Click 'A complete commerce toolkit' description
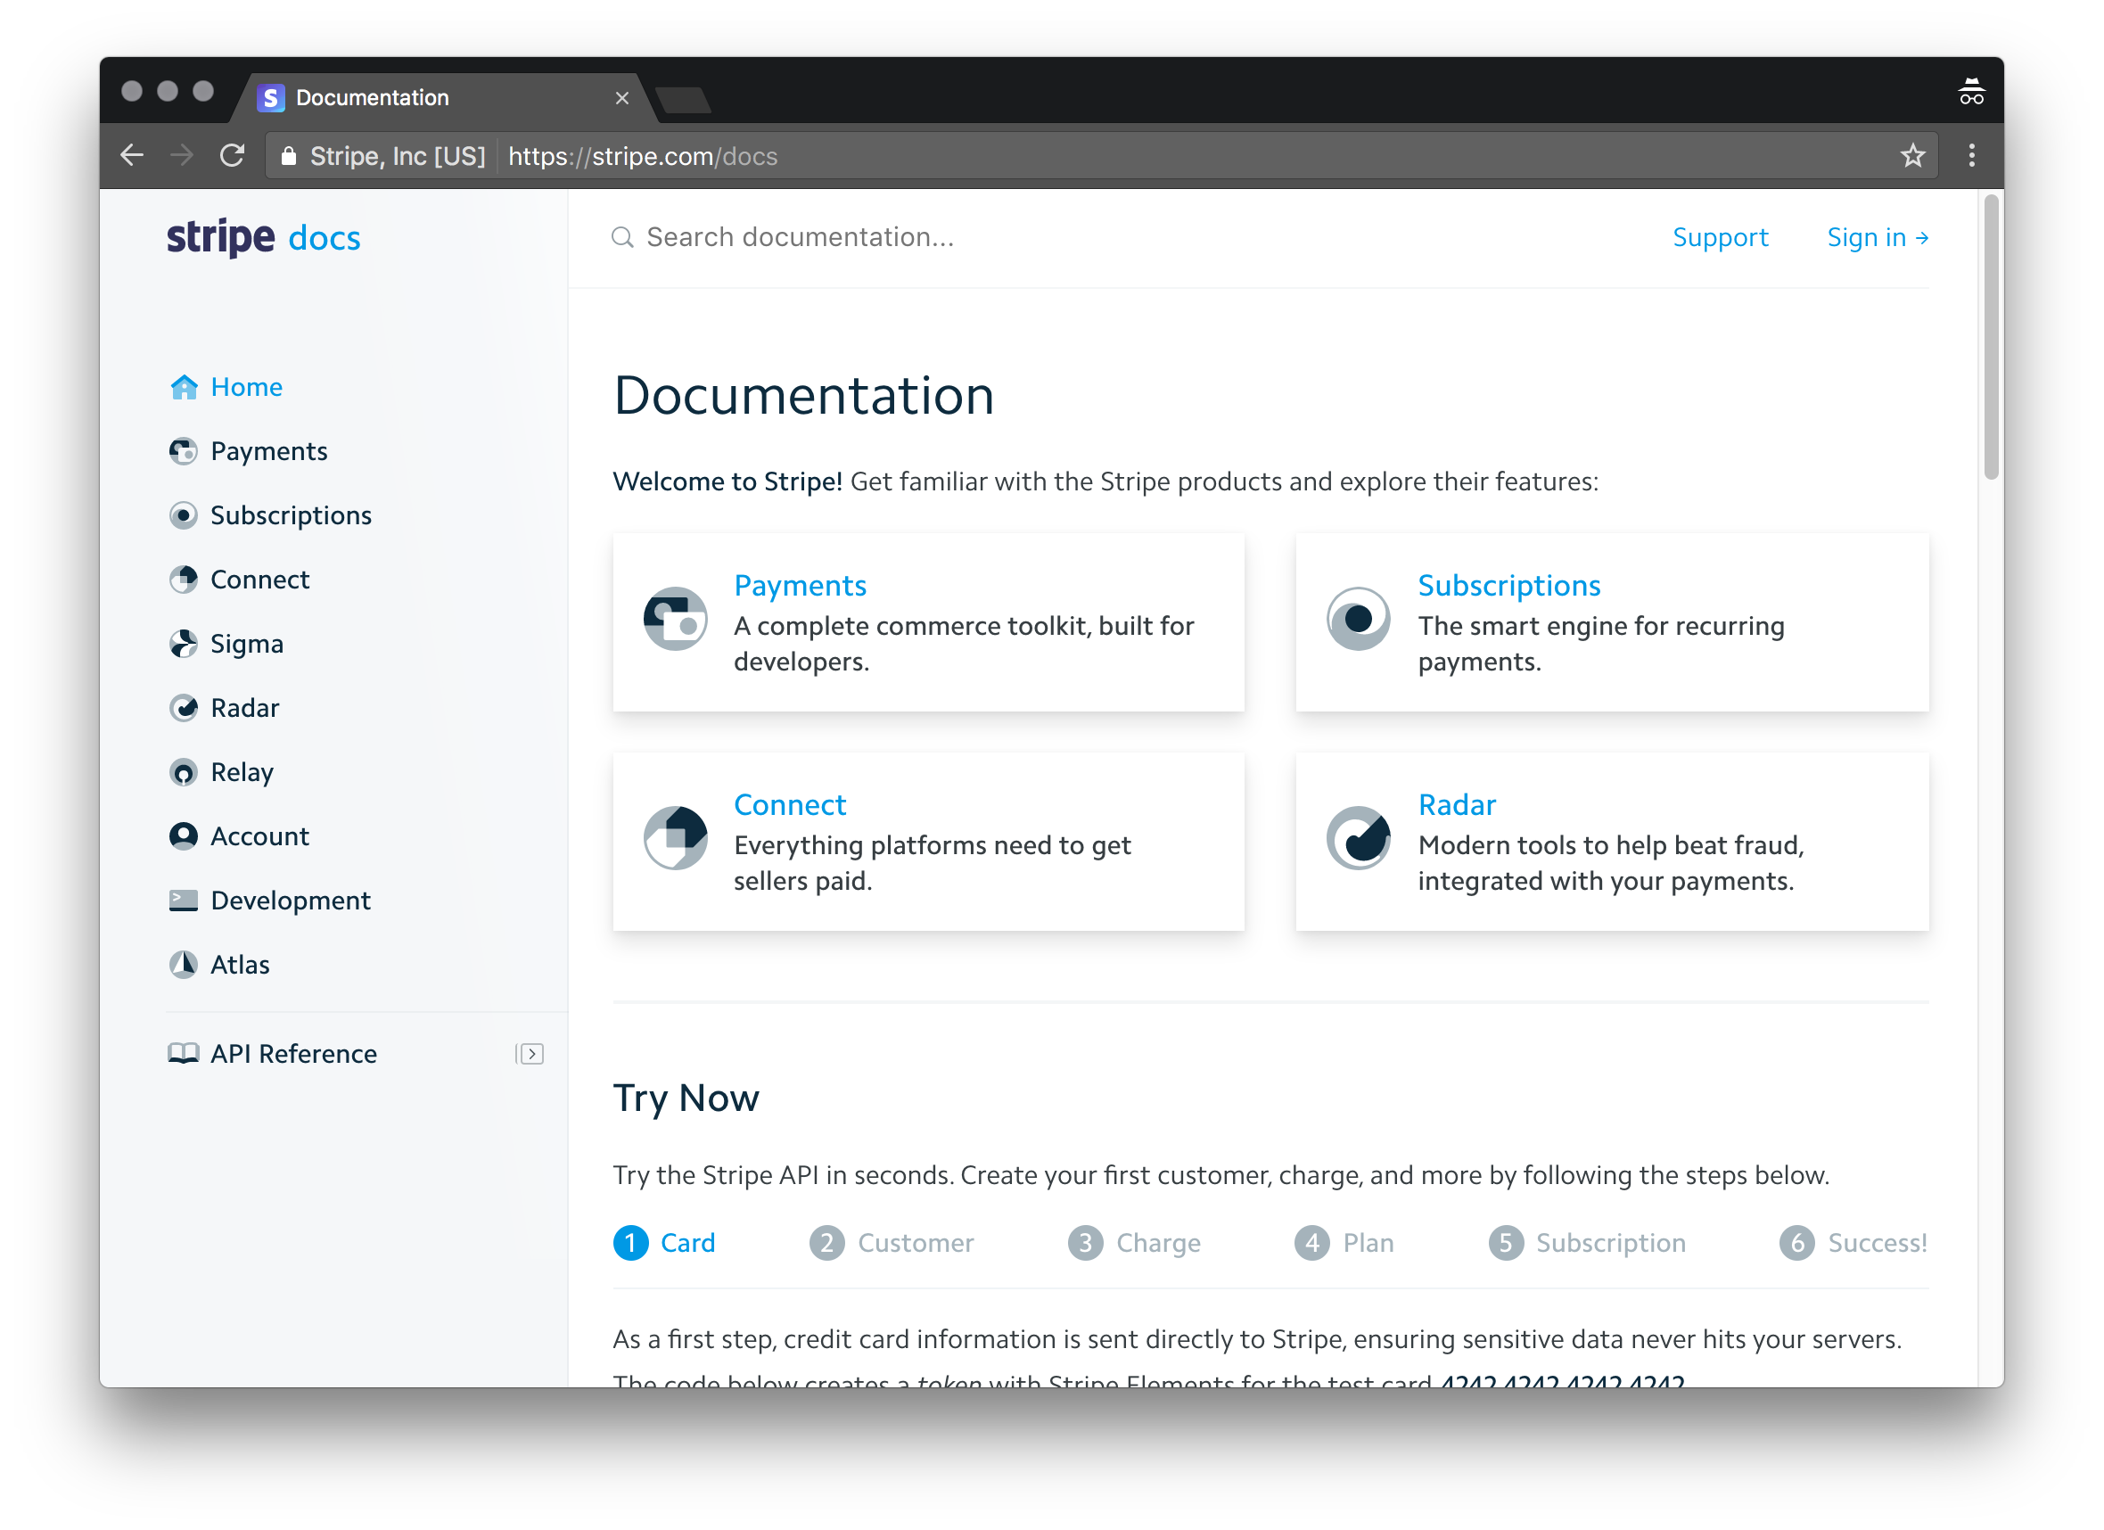The height and width of the screenshot is (1530, 2104). click(x=964, y=643)
